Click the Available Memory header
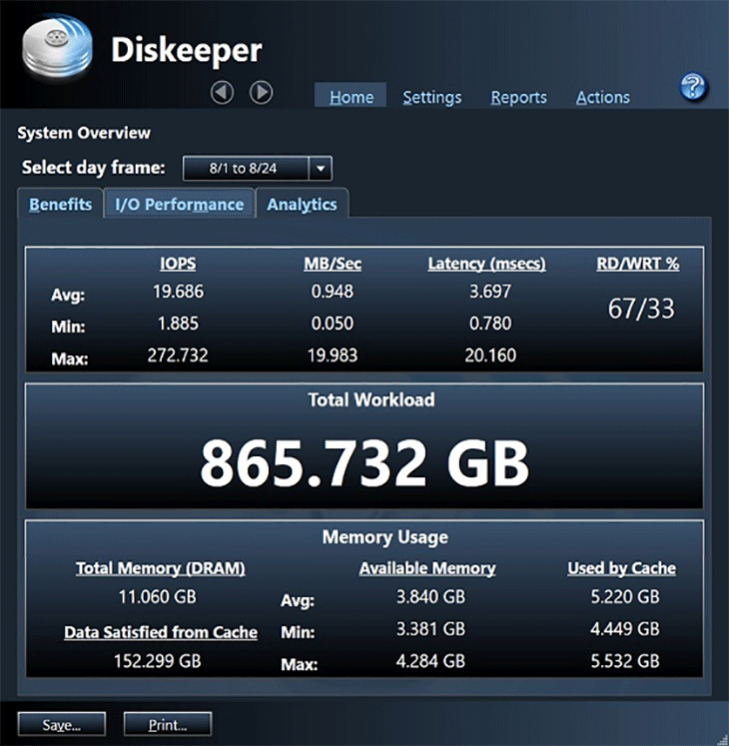This screenshot has height=746, width=729. 427,568
